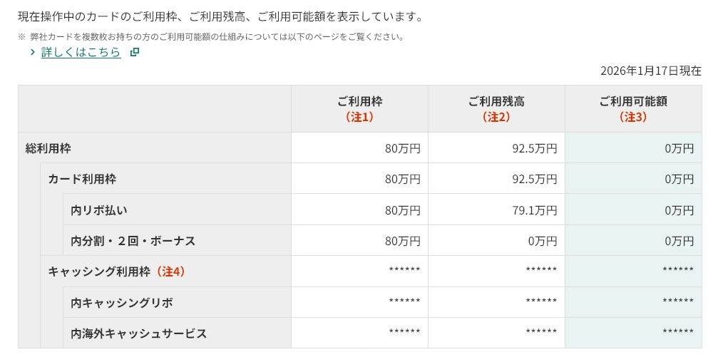This screenshot has height=357, width=713.
Task: Select the キャッシング利用枠 row label
Action: pyautogui.click(x=99, y=271)
